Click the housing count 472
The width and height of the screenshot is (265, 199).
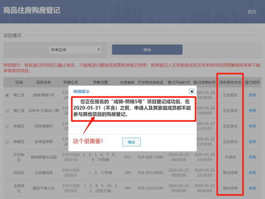click(127, 157)
